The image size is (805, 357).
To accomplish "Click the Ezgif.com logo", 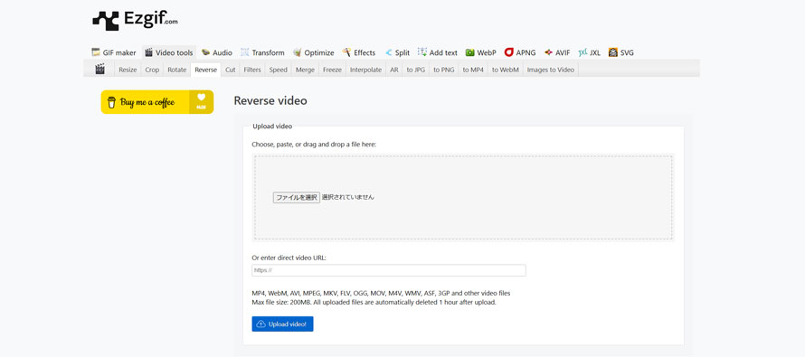I will [135, 21].
